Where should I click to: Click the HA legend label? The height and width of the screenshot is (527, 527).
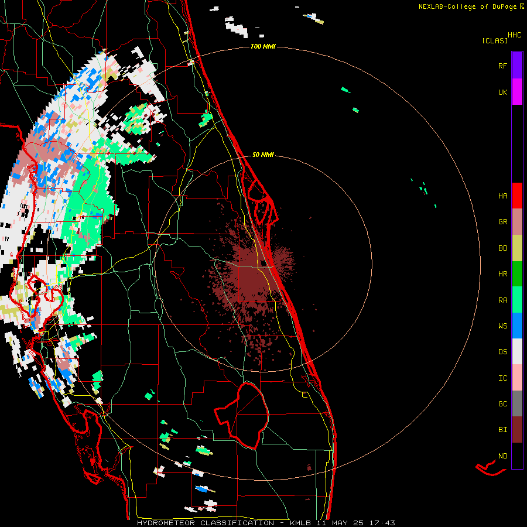pyautogui.click(x=502, y=196)
